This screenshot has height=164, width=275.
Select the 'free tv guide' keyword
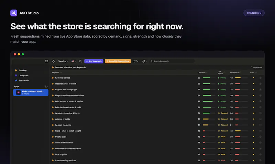(61, 137)
